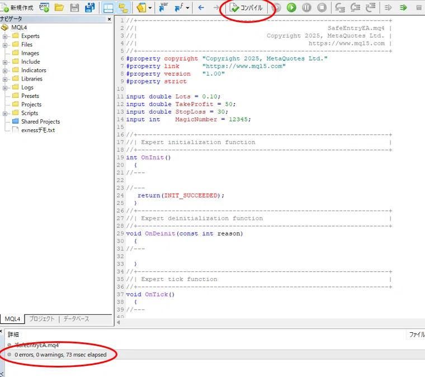
Task: Click the Step Into debug icon
Action: pos(340,8)
